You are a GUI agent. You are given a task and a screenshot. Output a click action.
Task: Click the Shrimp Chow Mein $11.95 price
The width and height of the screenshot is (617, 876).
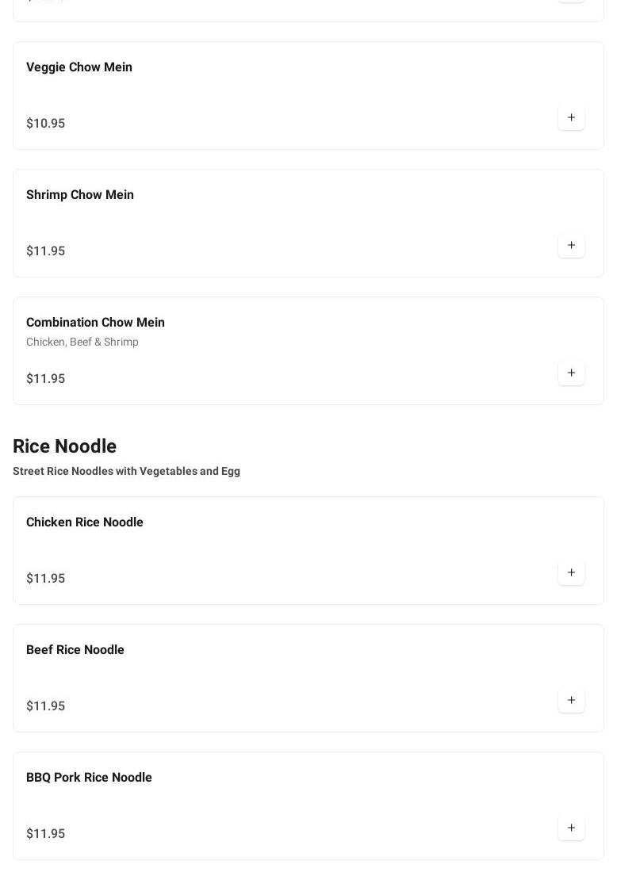[45, 251]
